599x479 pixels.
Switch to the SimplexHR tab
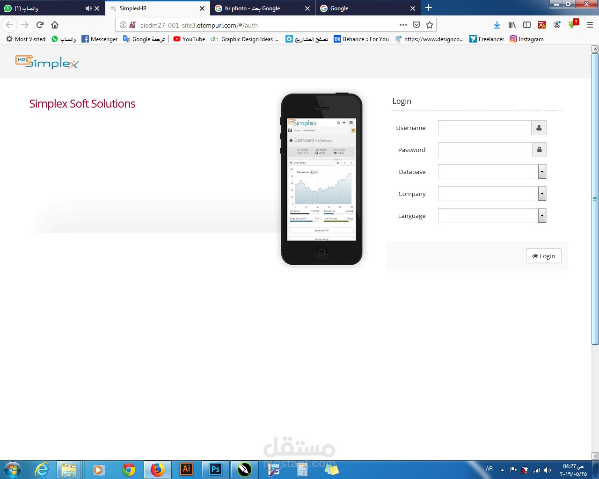[x=157, y=8]
